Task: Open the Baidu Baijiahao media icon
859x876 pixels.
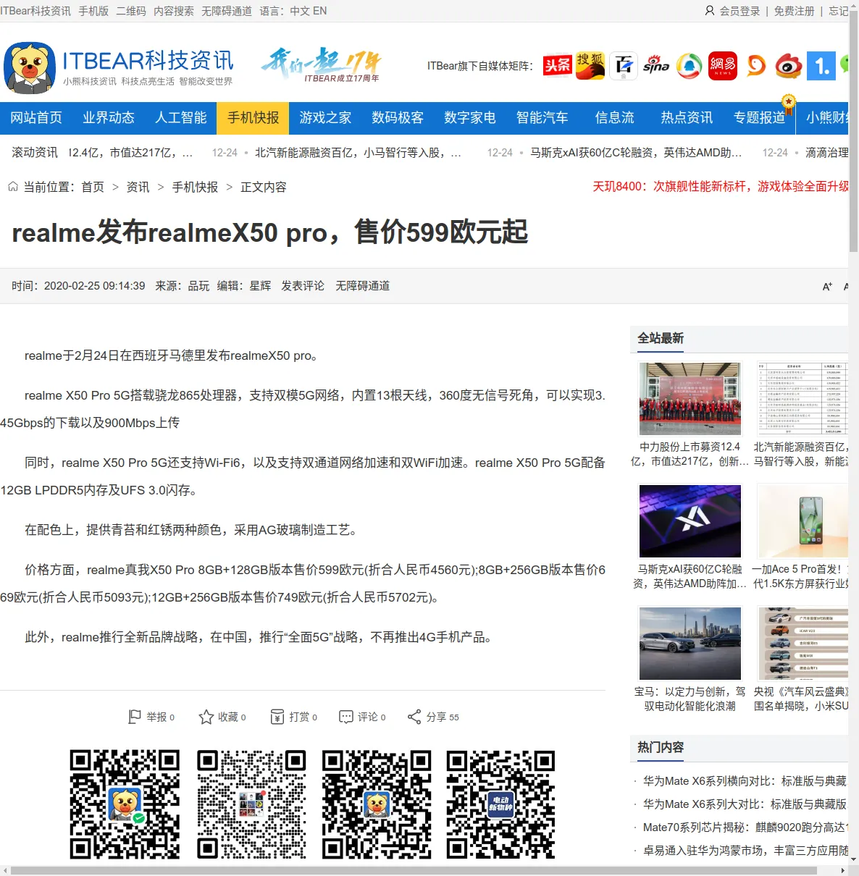Action: coord(623,66)
